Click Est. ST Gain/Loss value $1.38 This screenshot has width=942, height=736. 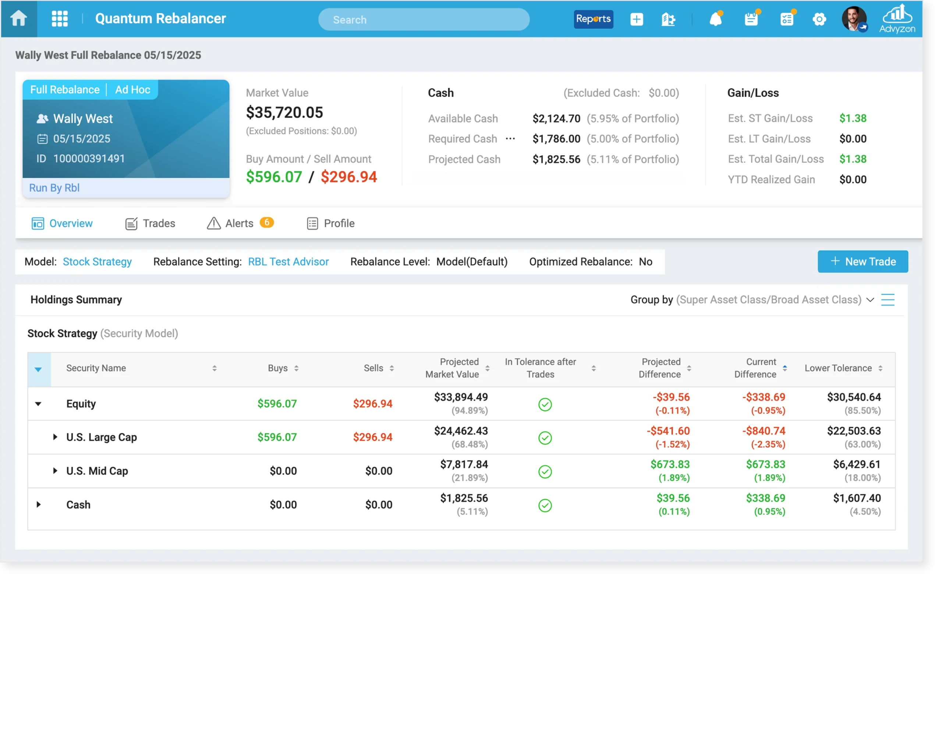click(x=853, y=118)
